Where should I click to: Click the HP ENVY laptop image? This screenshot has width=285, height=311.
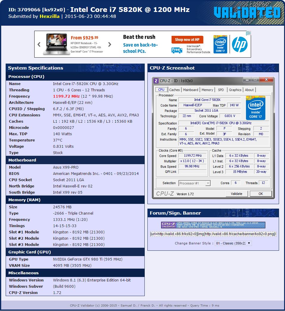(57, 44)
